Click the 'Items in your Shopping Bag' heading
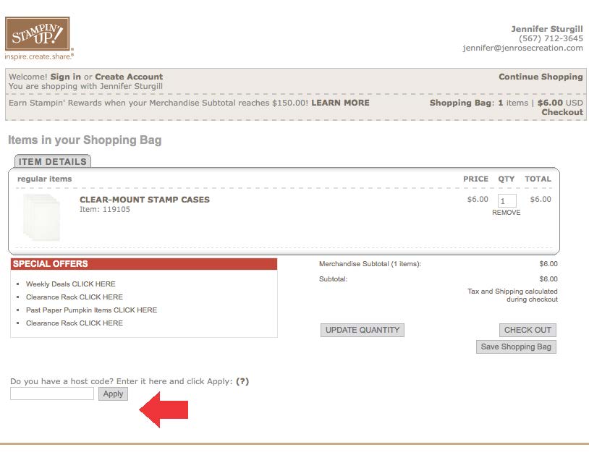The height and width of the screenshot is (455, 589). (x=85, y=140)
